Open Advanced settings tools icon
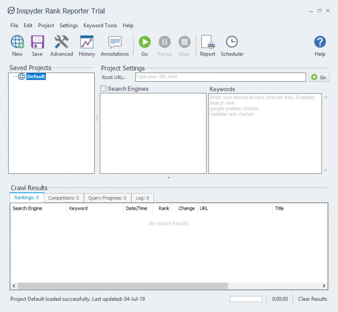Image resolution: width=338 pixels, height=312 pixels. (61, 46)
